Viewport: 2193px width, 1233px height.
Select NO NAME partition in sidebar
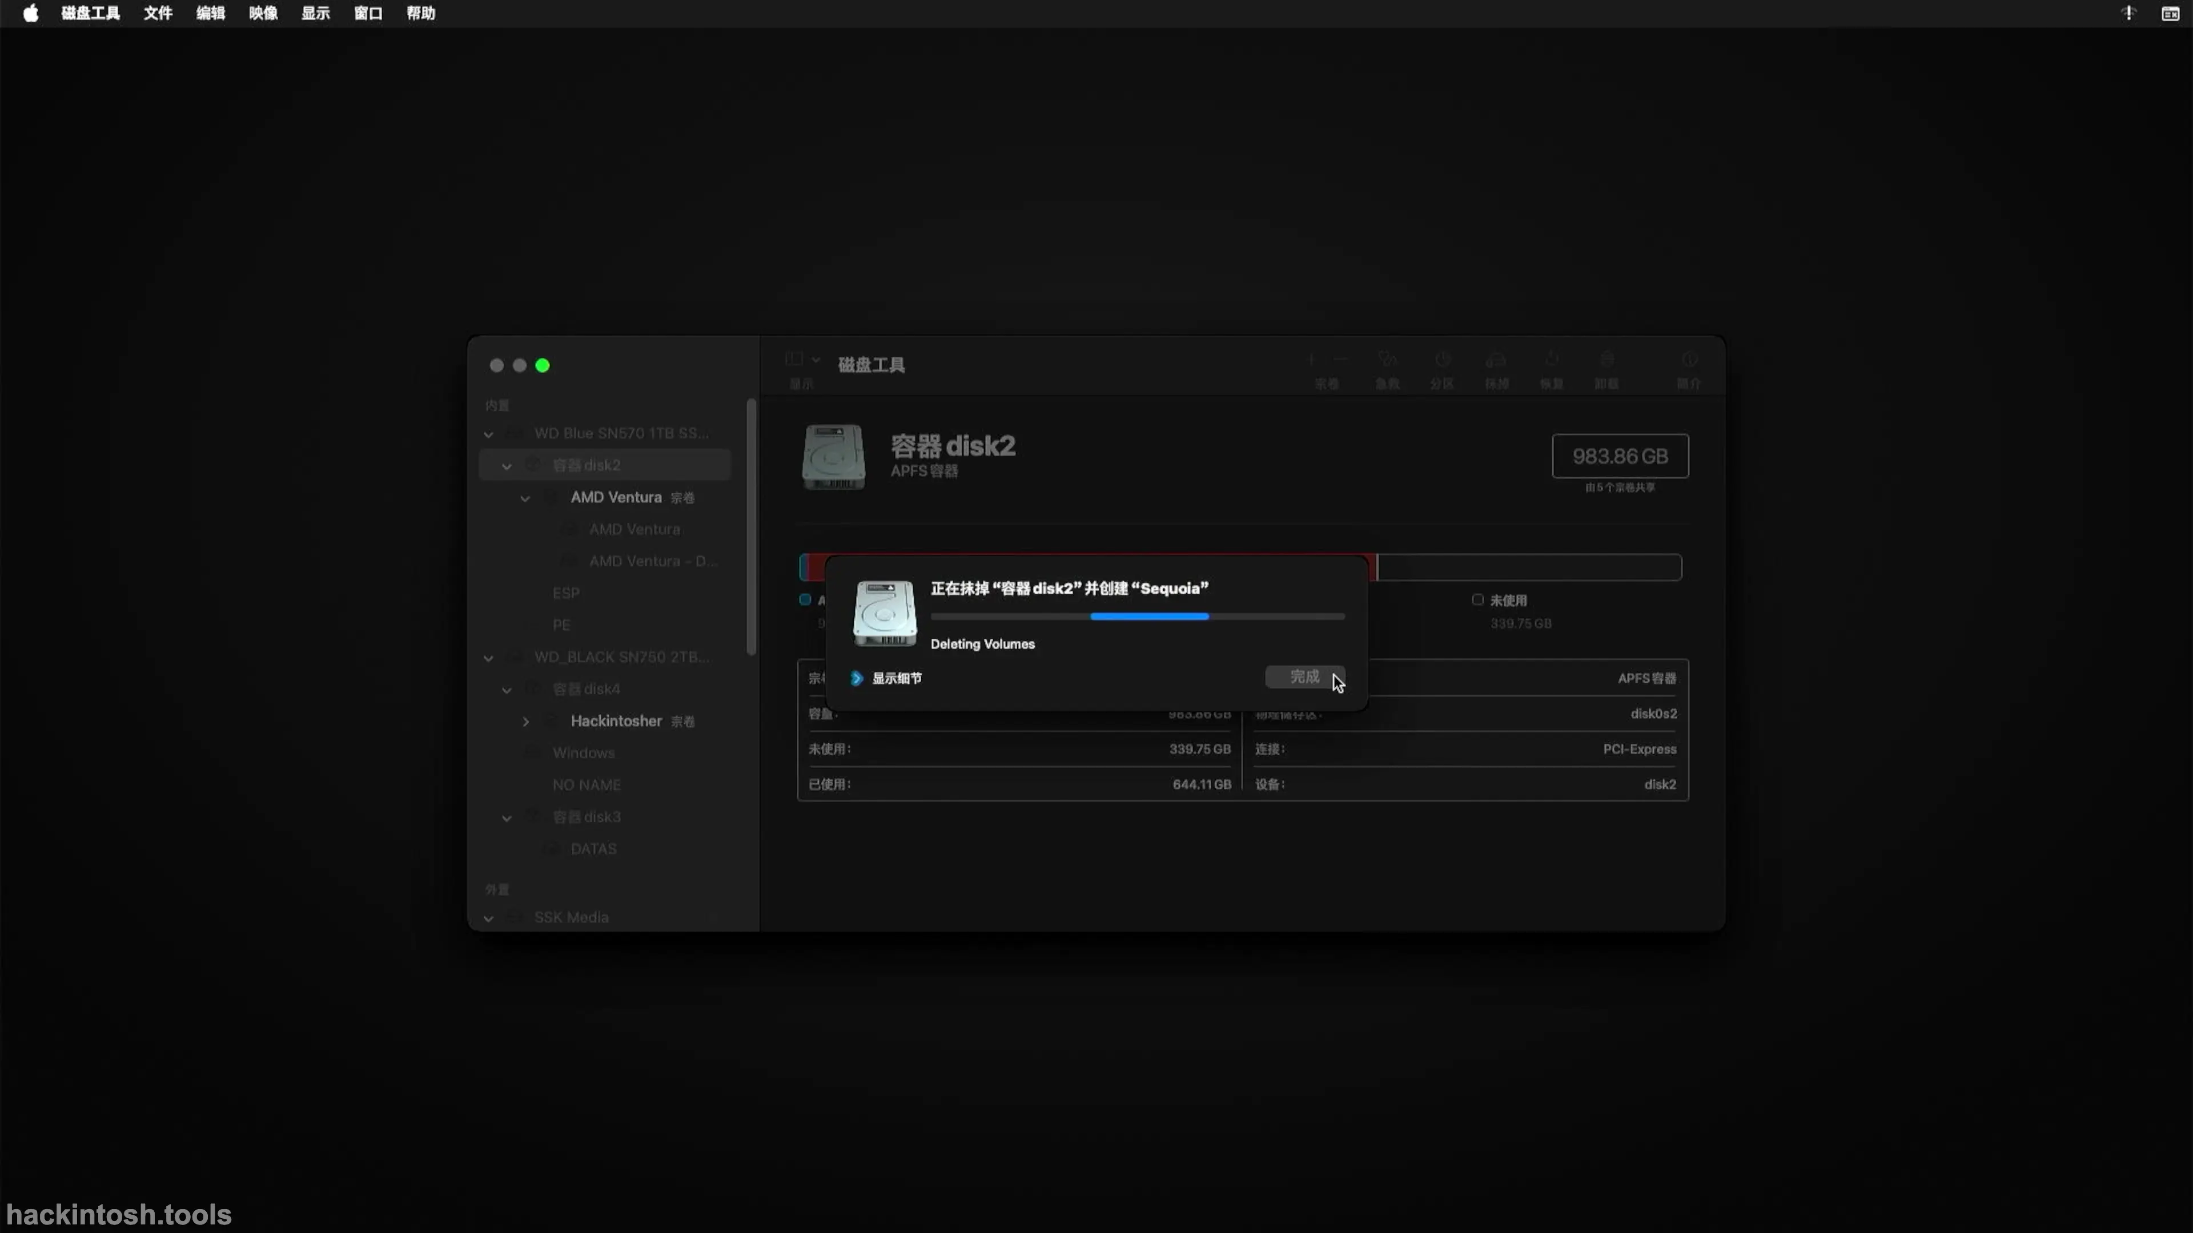point(604,784)
